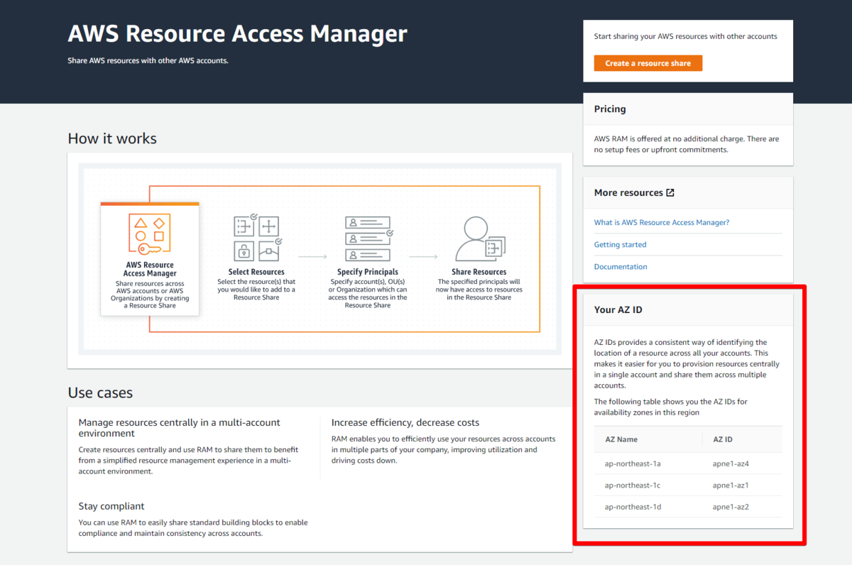
Task: Click the Use cases heading
Action: 100,393
